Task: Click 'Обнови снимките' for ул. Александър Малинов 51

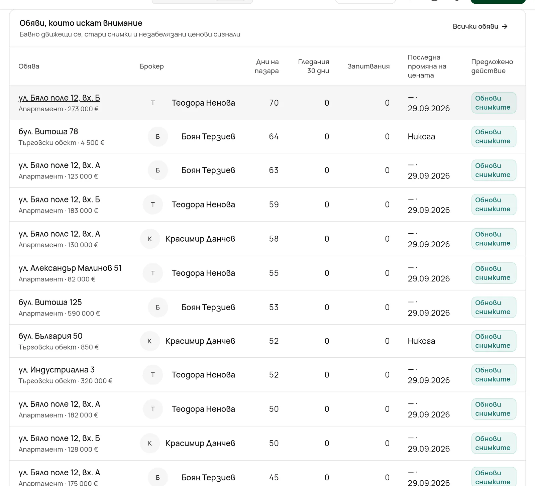Action: [x=494, y=273]
